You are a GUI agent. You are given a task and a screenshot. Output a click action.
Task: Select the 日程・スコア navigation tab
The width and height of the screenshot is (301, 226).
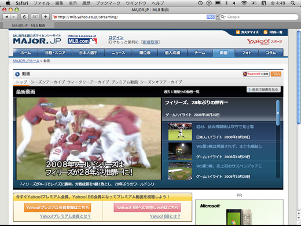[55, 53]
